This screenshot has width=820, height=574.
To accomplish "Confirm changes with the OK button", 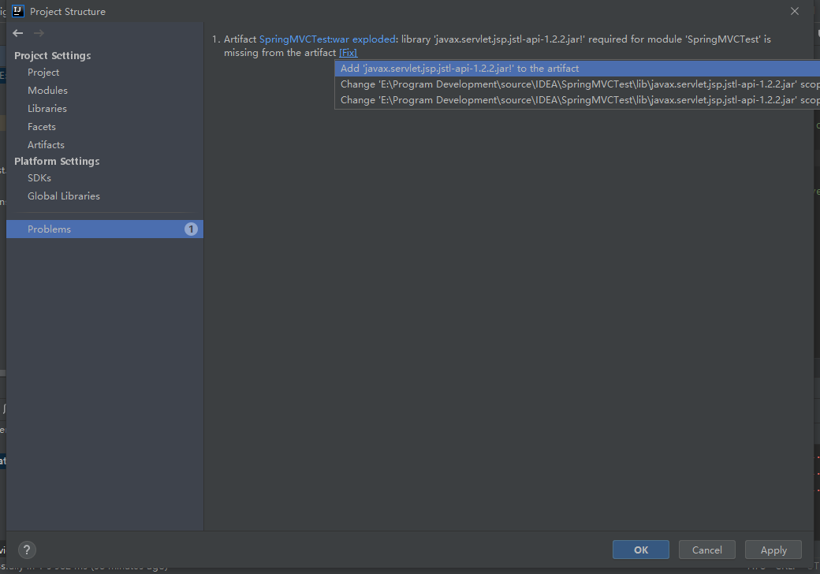I will click(640, 550).
